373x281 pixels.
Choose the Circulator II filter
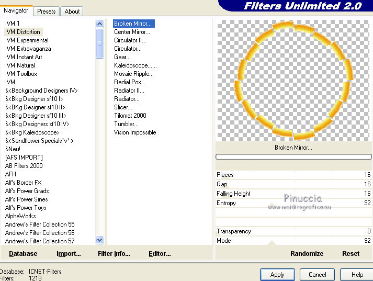[x=130, y=40]
